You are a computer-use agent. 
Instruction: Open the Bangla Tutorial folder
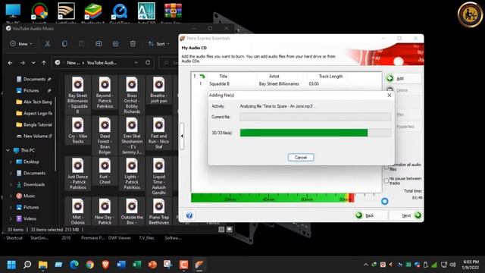[x=34, y=124]
